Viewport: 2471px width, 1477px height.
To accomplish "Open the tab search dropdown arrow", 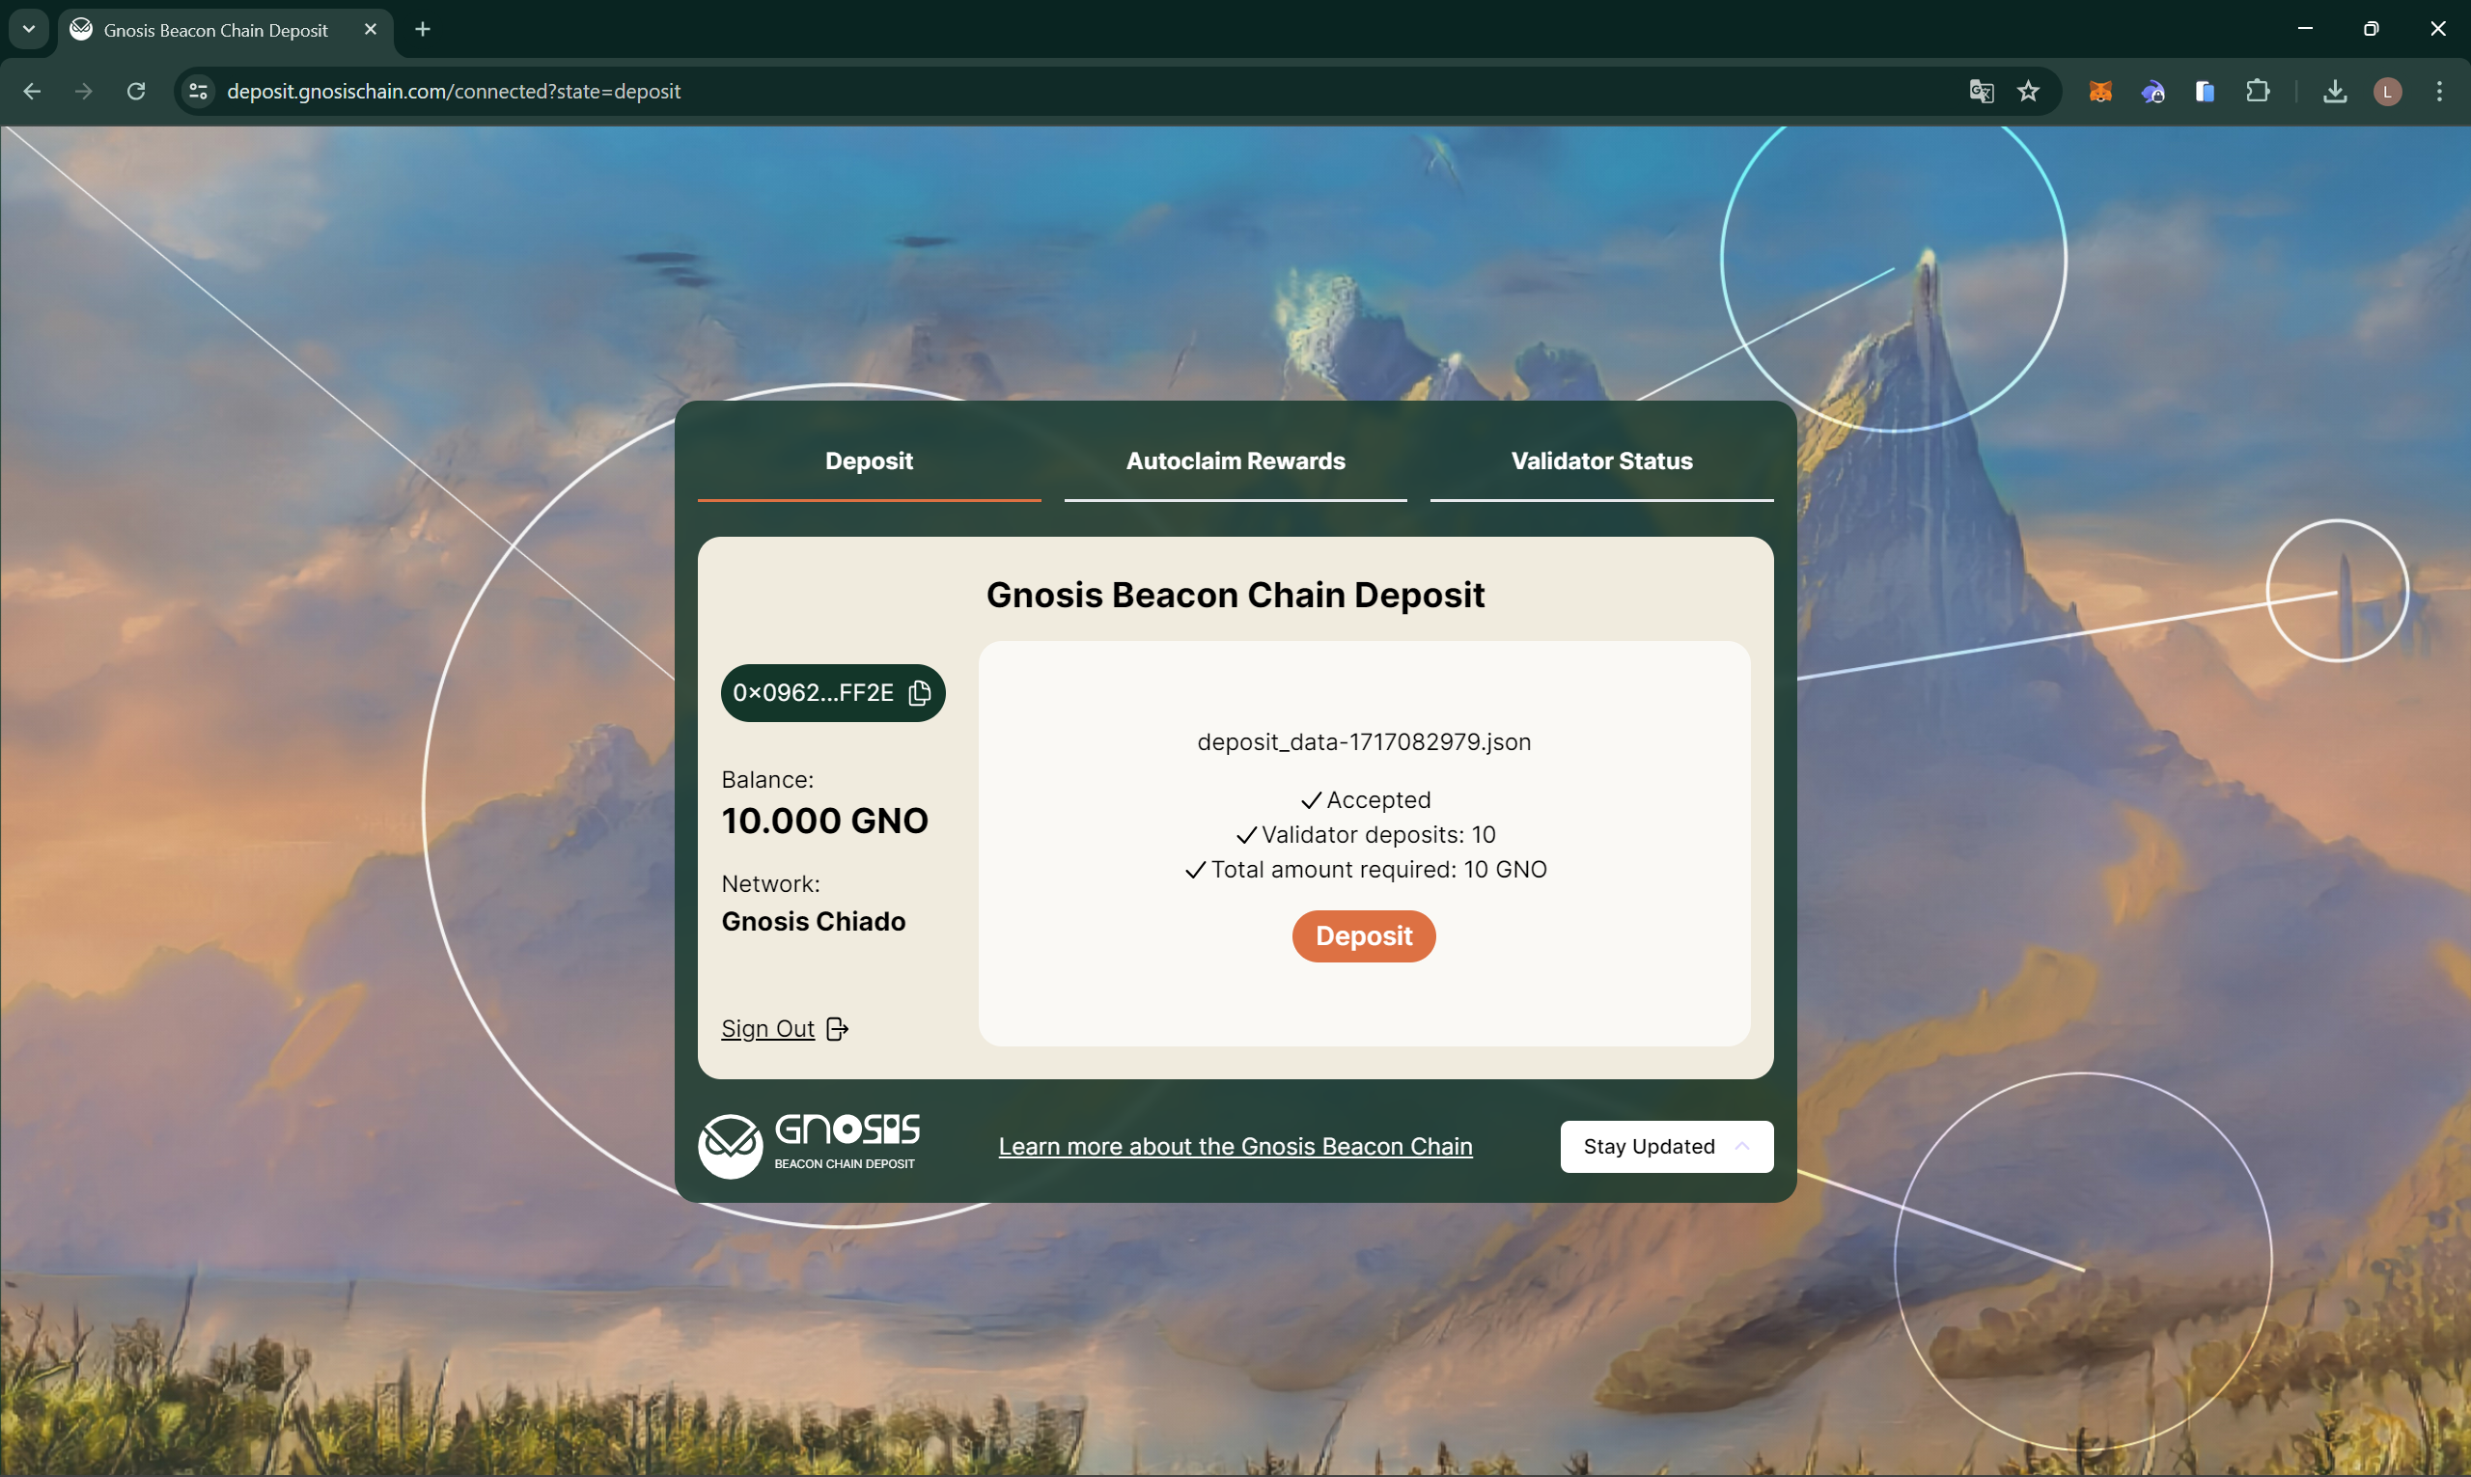I will (29, 29).
